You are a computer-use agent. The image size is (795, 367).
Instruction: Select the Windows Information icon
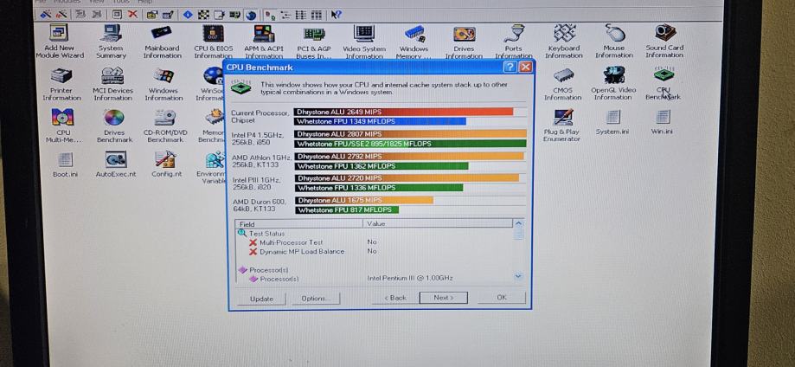point(163,84)
